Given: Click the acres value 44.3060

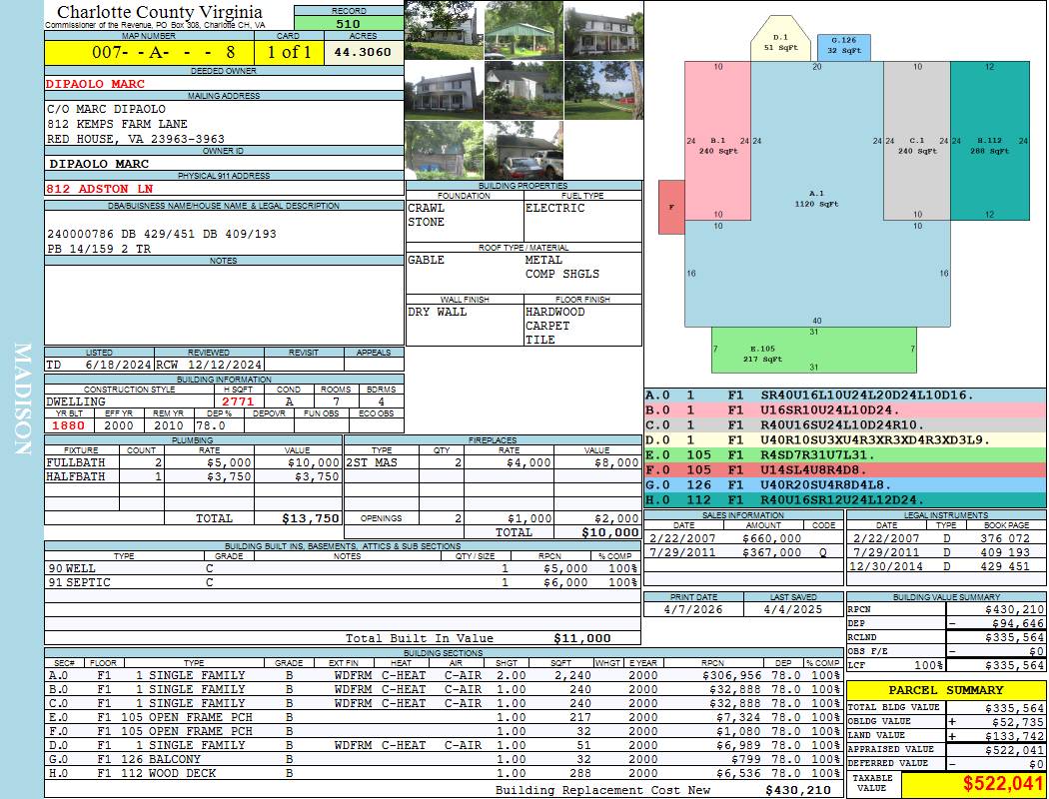Looking at the screenshot, I should (x=363, y=52).
